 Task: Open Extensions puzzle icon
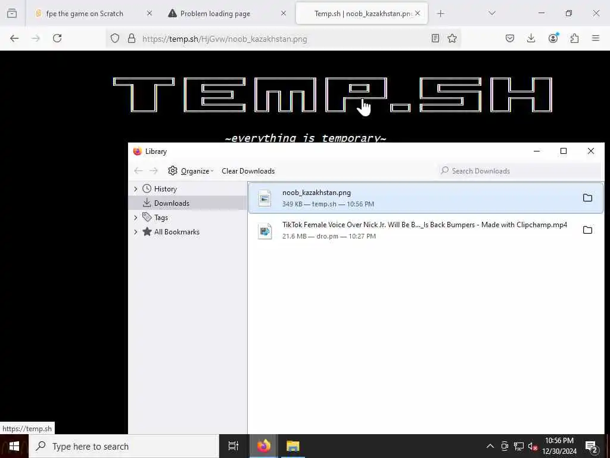click(574, 38)
